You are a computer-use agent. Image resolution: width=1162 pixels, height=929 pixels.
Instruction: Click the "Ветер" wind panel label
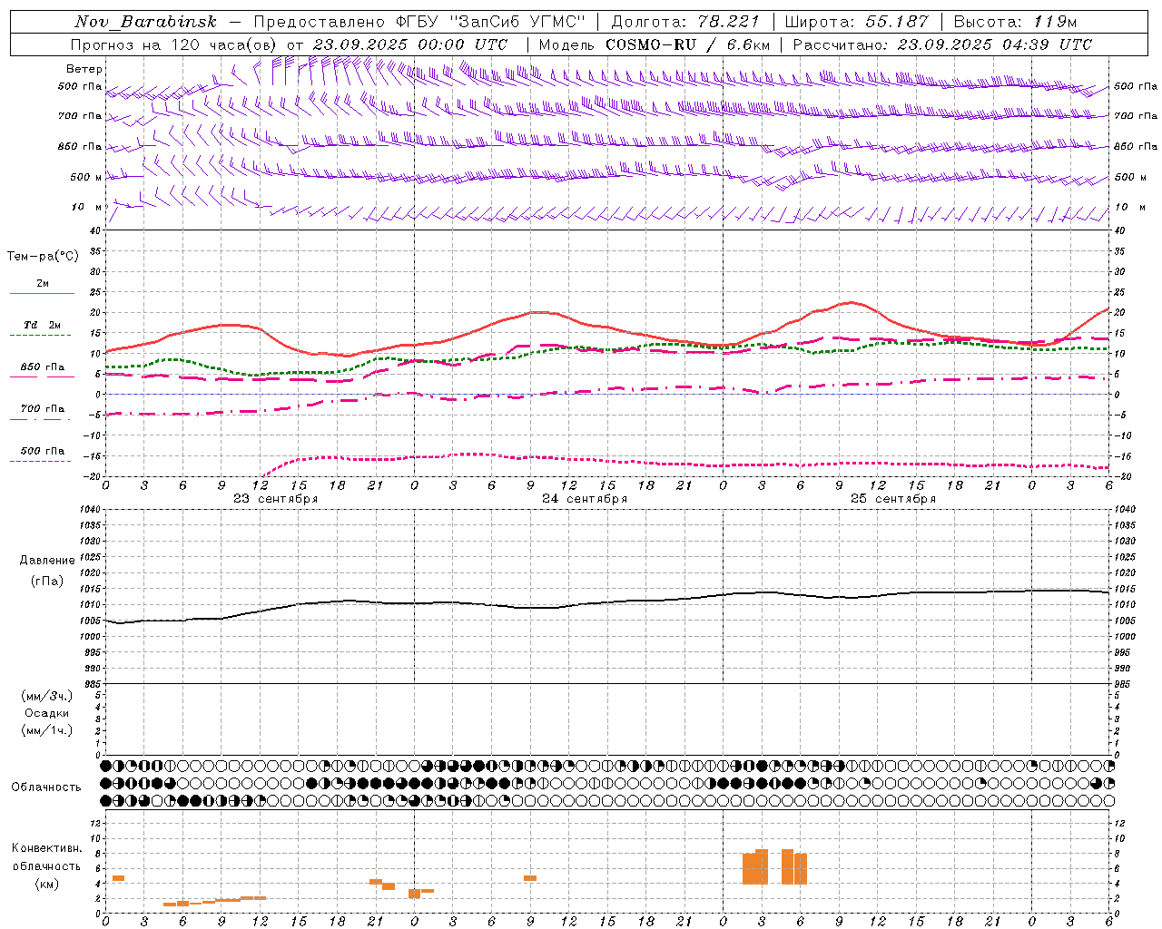pos(84,69)
